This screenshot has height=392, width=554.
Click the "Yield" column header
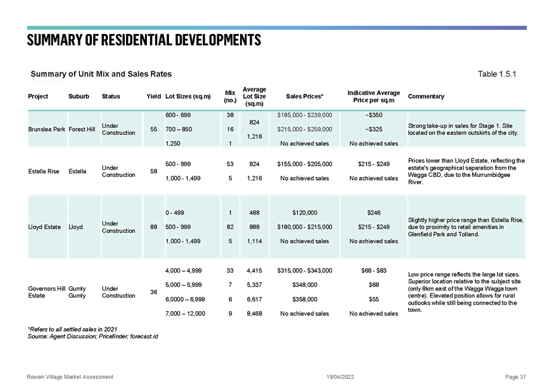153,96
